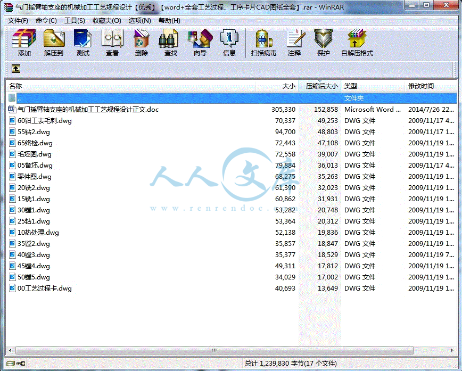
Task: Click the Add (添加) toolbar icon
Action: tap(24, 38)
